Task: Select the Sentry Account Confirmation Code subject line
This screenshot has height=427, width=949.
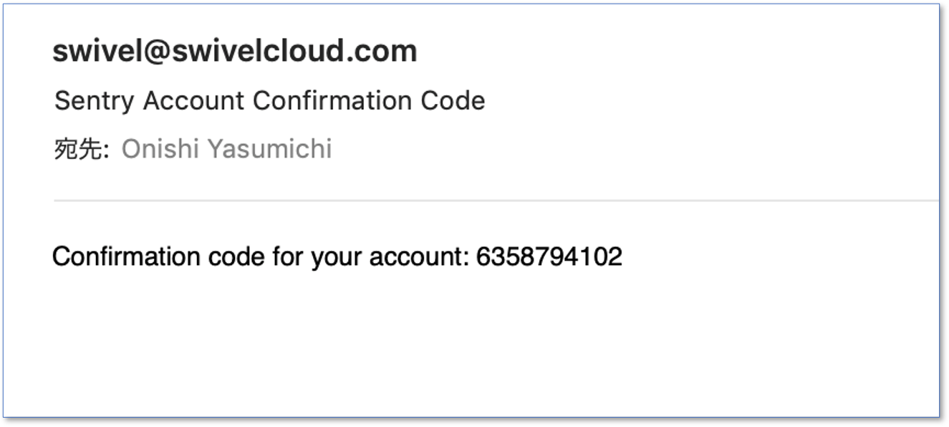Action: [270, 100]
